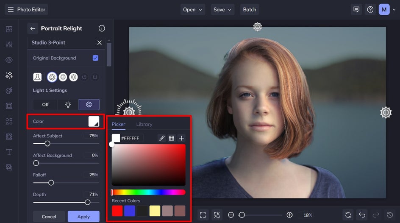400x223 pixels.
Task: Open the help question mark icon
Action: [x=370, y=9]
